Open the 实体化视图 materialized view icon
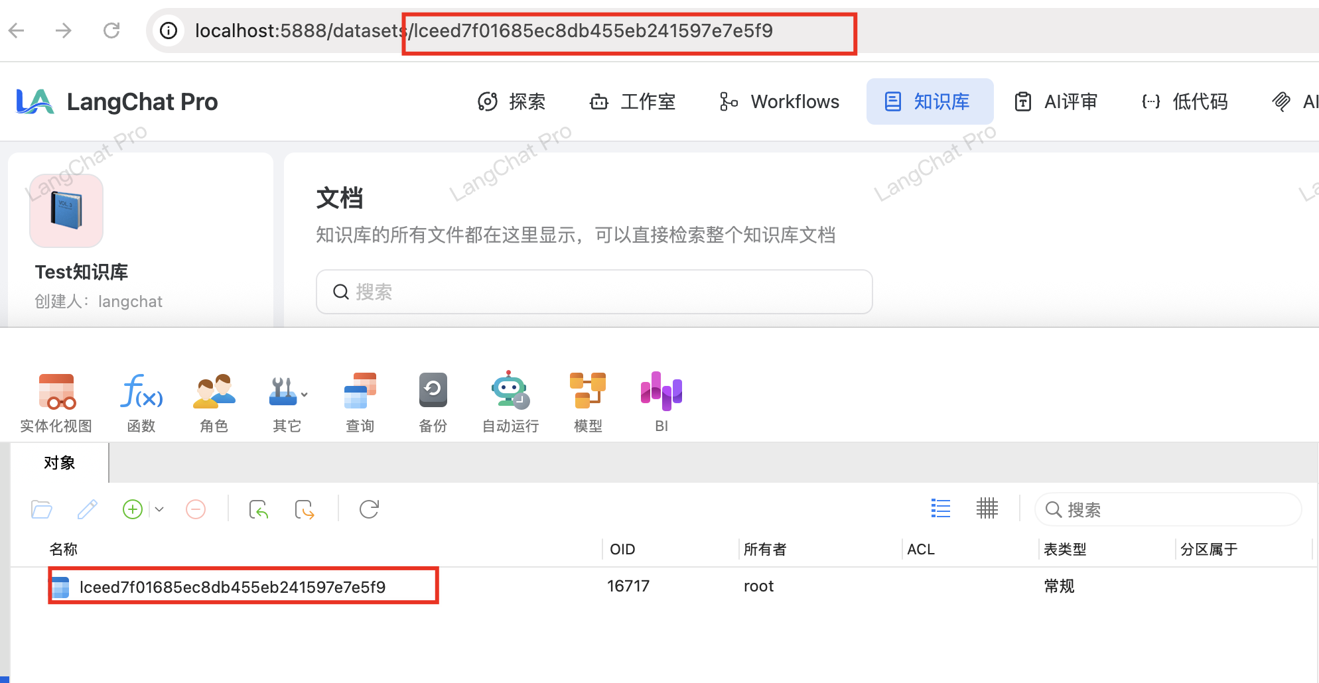 click(56, 392)
